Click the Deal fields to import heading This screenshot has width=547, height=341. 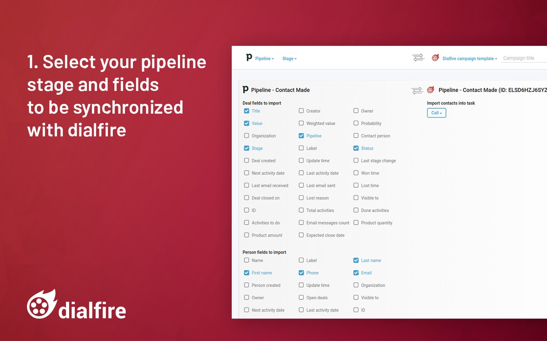coord(262,103)
